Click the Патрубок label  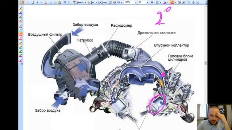click(x=85, y=40)
